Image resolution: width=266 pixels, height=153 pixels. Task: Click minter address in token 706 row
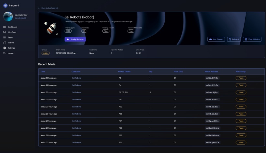tap(213, 128)
